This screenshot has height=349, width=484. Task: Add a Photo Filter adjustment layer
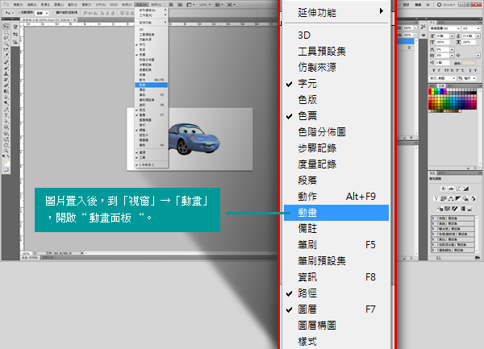[465, 198]
